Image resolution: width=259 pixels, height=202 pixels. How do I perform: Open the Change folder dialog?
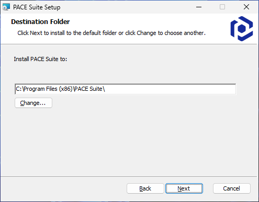[33, 103]
